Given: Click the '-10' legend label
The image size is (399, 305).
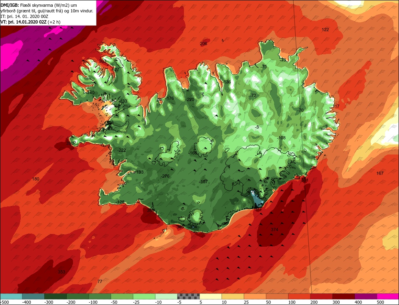Looking at the screenshot, I should pos(158,302).
